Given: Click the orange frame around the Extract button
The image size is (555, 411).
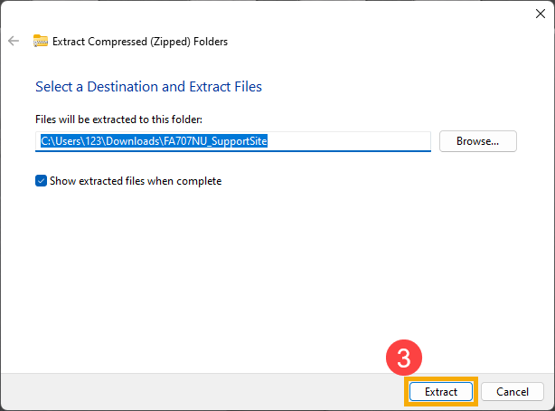Looking at the screenshot, I should tap(441, 378).
